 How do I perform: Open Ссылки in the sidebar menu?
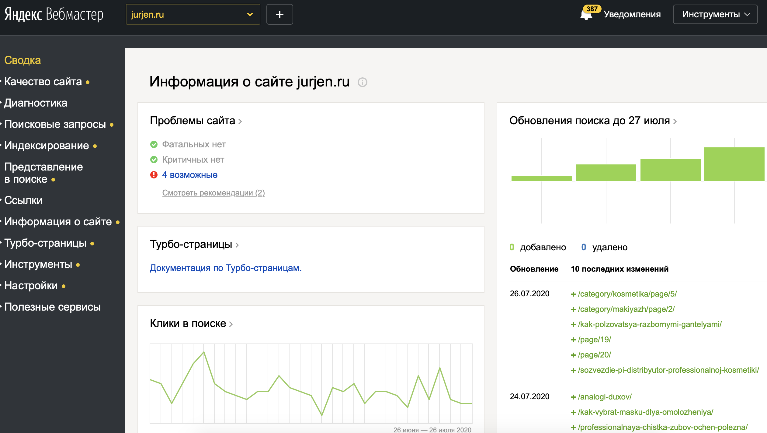click(x=23, y=200)
